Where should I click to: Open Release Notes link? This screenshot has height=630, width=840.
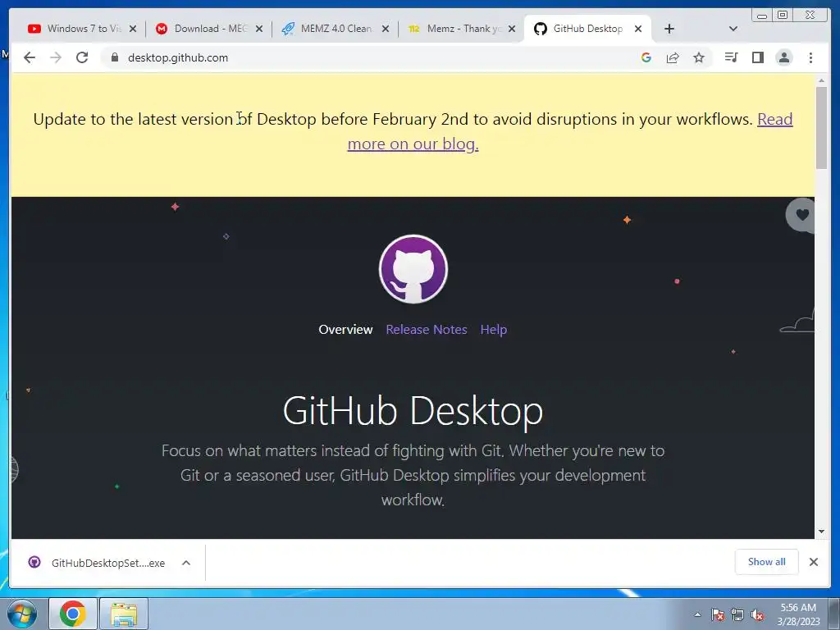(427, 330)
